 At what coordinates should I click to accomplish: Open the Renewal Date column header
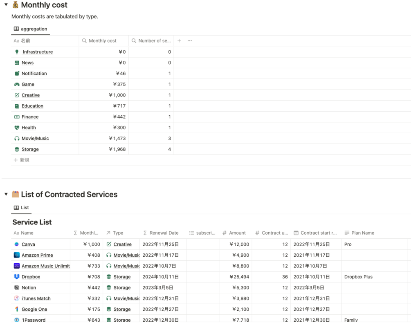(x=163, y=233)
